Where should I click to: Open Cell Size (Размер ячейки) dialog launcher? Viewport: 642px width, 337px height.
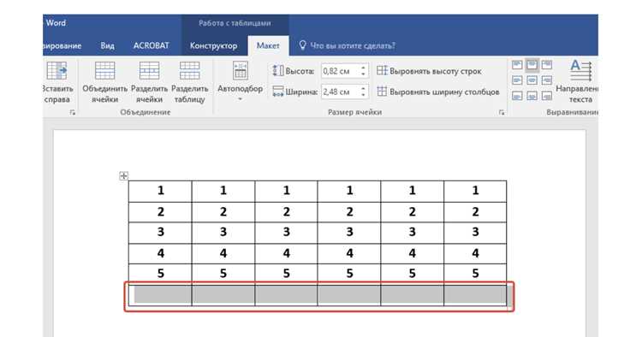click(x=502, y=112)
